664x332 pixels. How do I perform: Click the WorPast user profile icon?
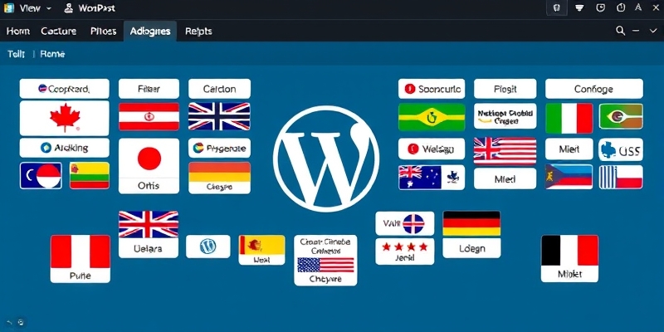pos(69,8)
